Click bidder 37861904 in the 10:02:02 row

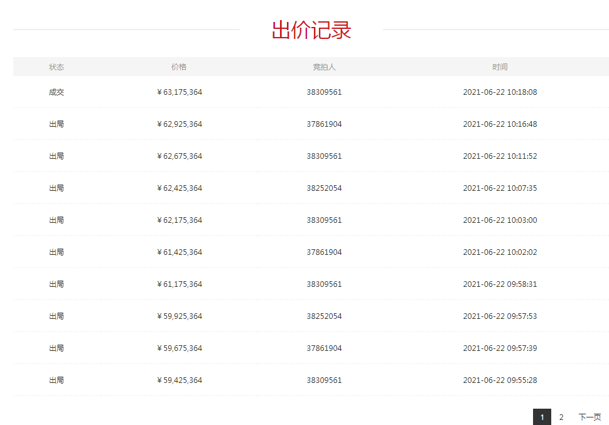[x=324, y=252]
